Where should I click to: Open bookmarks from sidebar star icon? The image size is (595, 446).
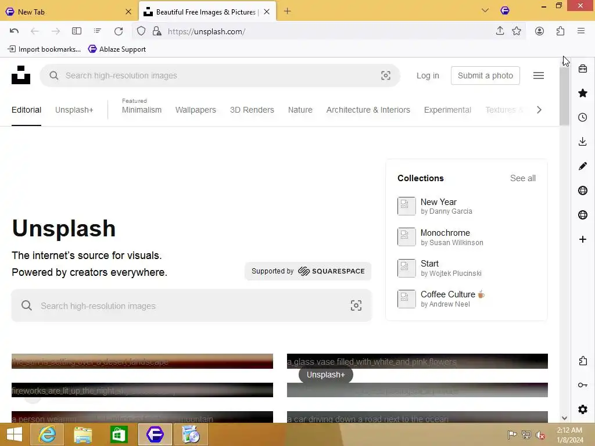(x=583, y=93)
